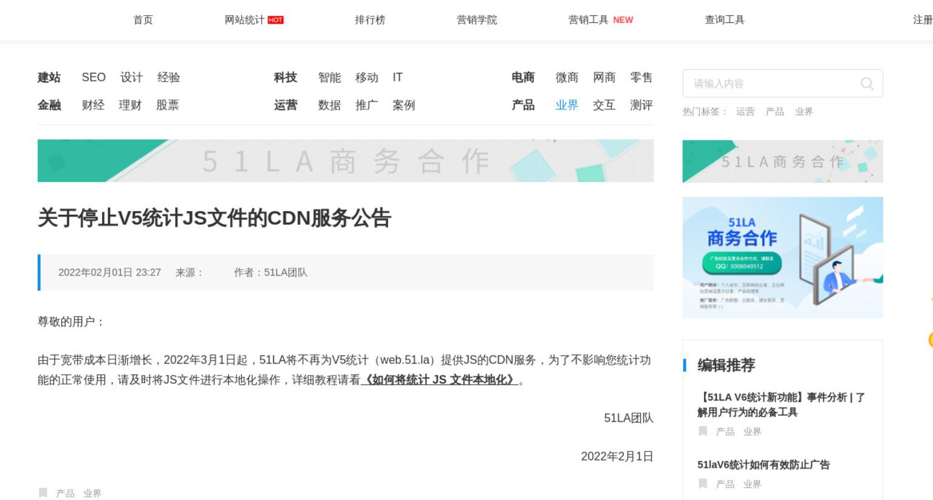Select 经验 subcategory
The width and height of the screenshot is (933, 500).
pos(169,78)
